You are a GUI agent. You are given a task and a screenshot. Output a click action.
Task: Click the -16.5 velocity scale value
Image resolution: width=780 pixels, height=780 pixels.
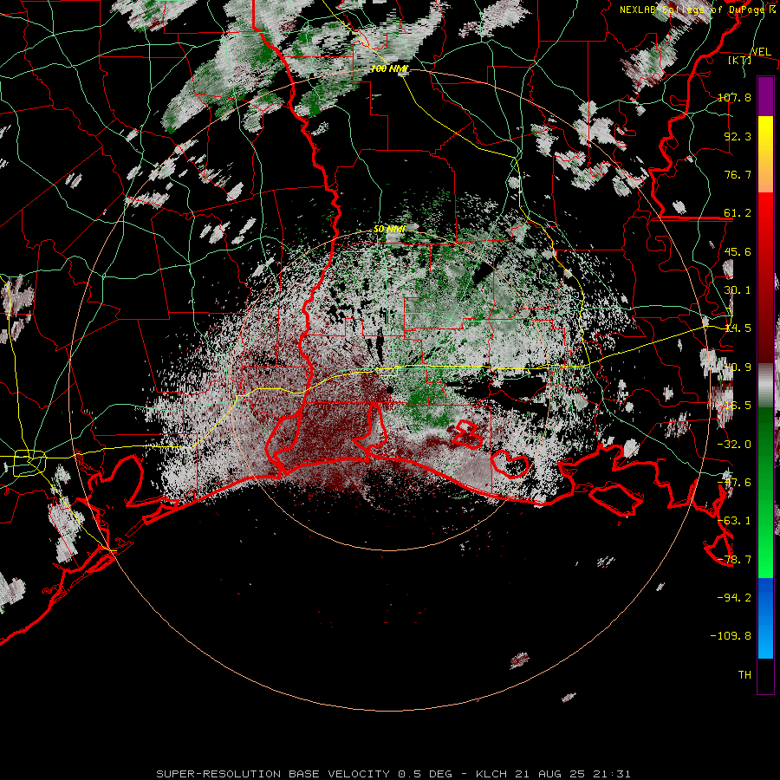click(x=734, y=406)
